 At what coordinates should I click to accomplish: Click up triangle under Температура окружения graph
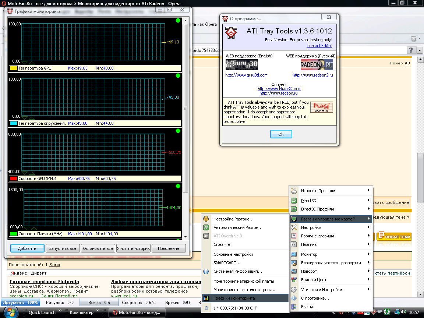point(32,118)
